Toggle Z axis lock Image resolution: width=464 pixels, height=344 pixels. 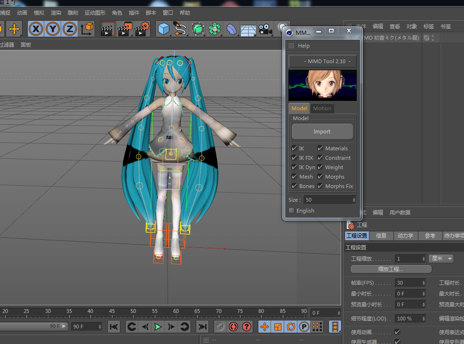(x=70, y=29)
